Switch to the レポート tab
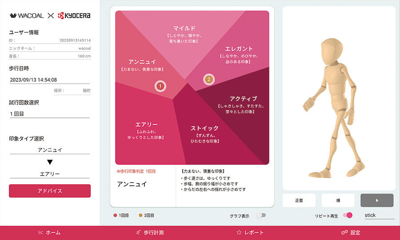The image size is (400, 240). coord(250,232)
